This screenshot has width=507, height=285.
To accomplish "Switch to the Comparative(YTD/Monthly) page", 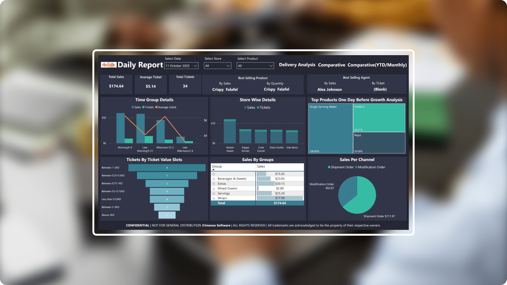I will point(377,65).
